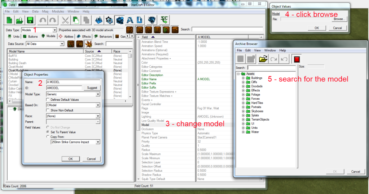Switch to the Abilities tab

coord(66,36)
